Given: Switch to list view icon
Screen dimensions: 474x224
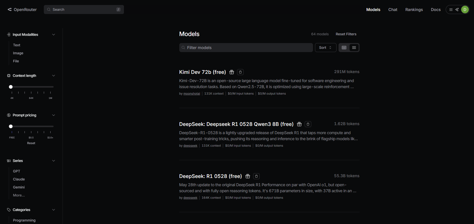Looking at the screenshot, I should click(354, 48).
